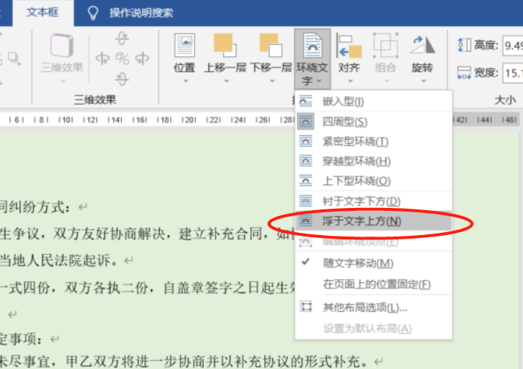Click the 下移一层 send backward icon
The image size is (523, 369).
coord(271,45)
